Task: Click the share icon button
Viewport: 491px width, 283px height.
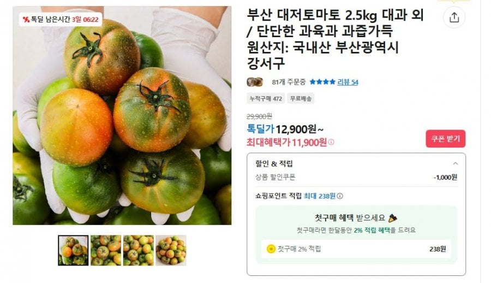Action: [454, 17]
